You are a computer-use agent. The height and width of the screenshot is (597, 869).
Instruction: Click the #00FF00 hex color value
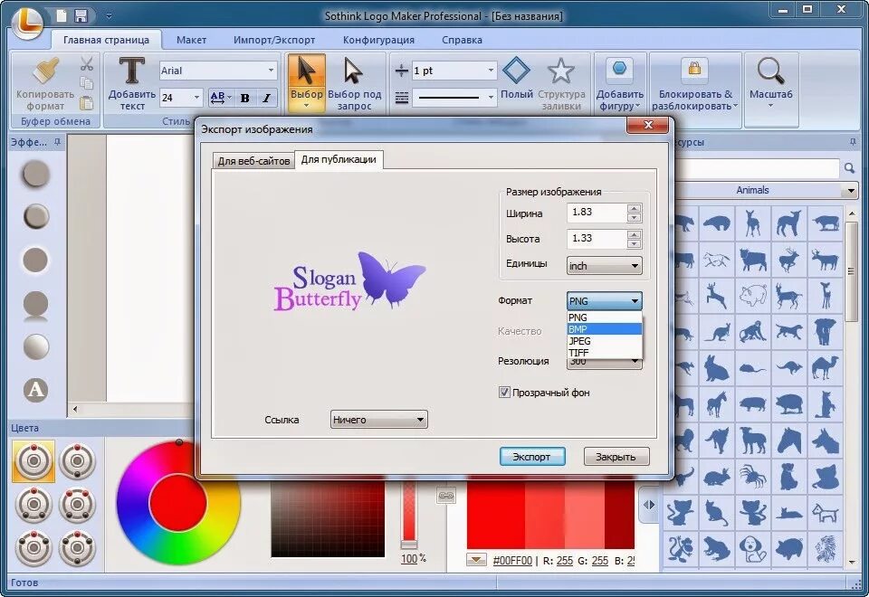[x=512, y=561]
